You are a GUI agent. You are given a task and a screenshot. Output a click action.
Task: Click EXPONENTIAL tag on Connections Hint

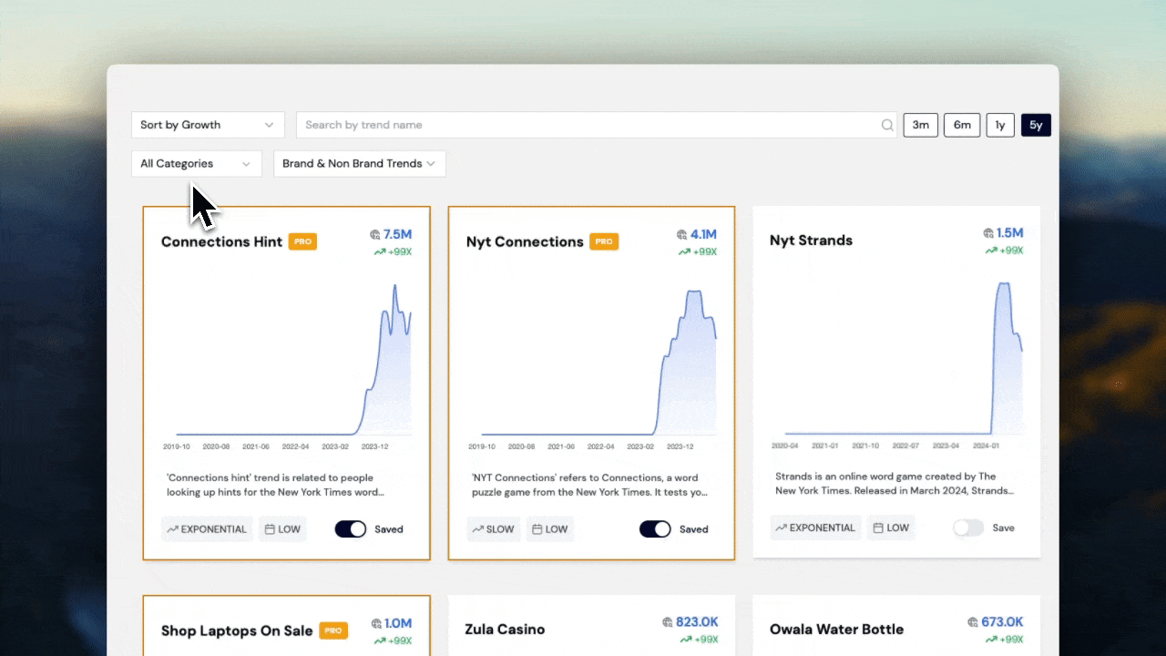tap(207, 529)
